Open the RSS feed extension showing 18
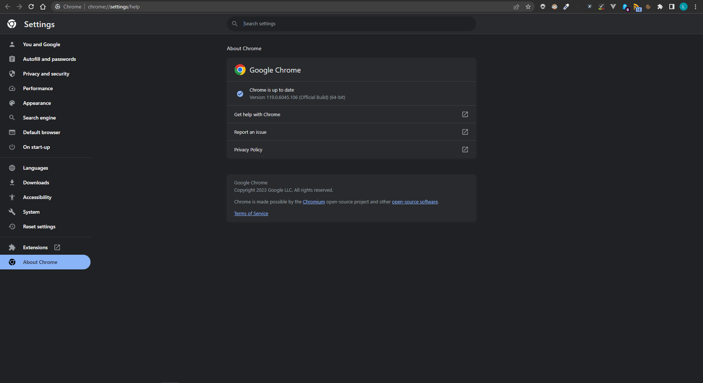 click(x=637, y=6)
